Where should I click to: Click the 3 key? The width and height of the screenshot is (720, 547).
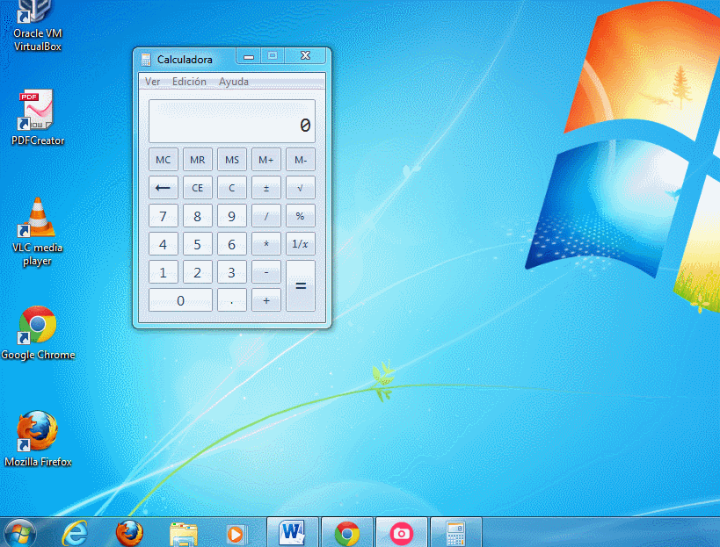pyautogui.click(x=232, y=272)
